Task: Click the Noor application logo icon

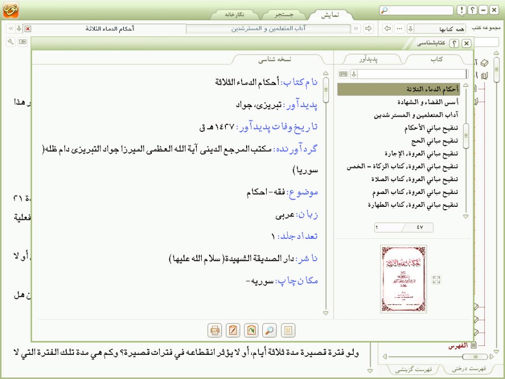Action: 11,10
